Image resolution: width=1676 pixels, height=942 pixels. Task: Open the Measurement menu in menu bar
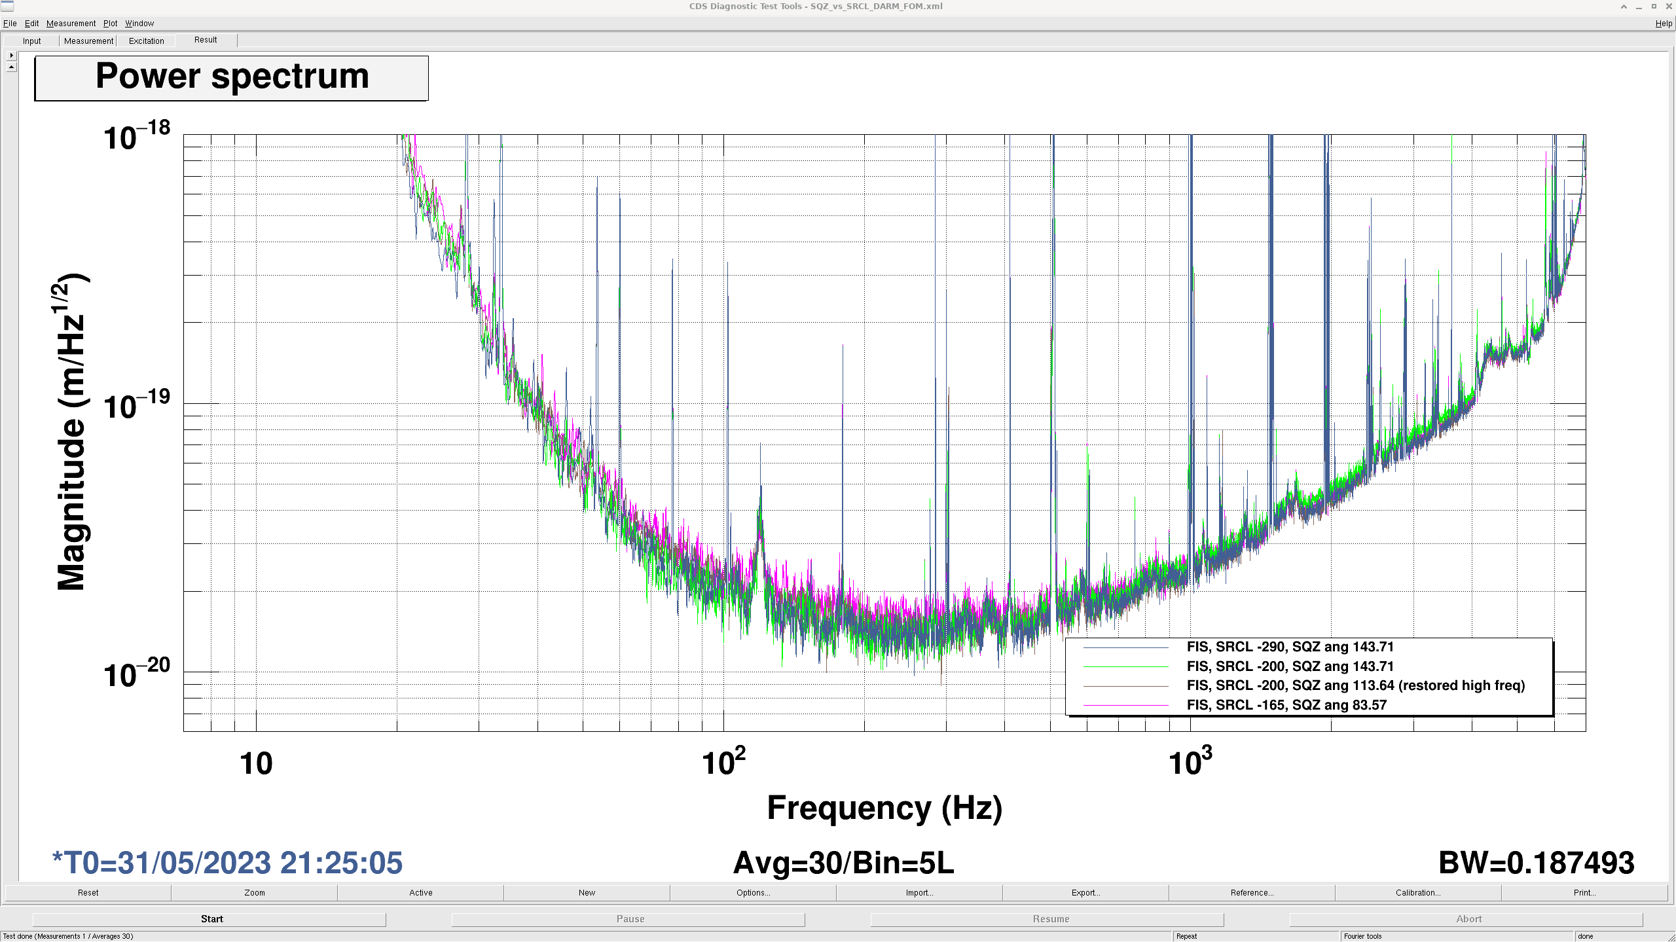point(71,23)
